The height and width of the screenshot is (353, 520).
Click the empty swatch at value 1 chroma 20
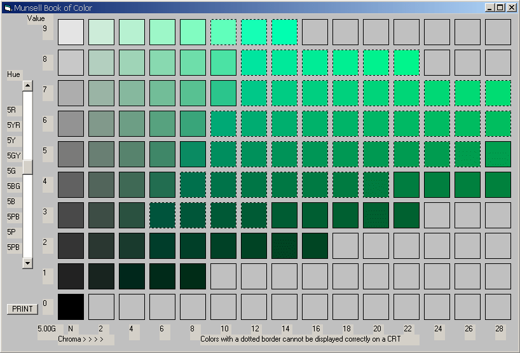tap(376, 277)
